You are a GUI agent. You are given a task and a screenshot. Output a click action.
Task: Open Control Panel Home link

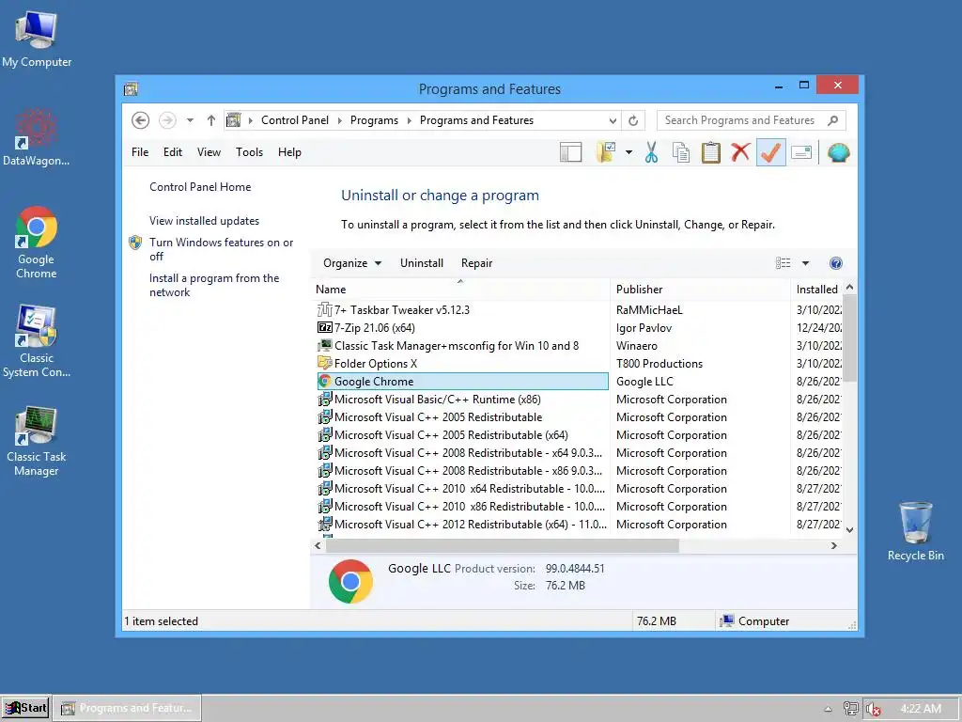click(x=200, y=187)
